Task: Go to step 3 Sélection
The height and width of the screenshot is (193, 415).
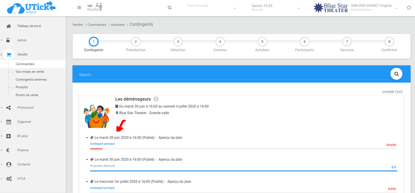Action: click(178, 42)
